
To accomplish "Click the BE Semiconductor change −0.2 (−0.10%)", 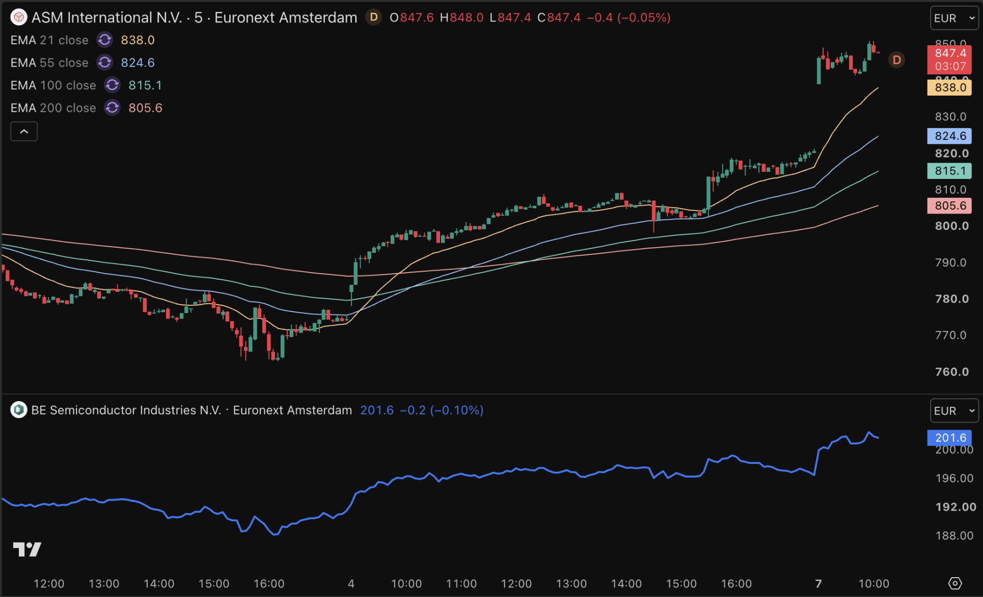I will (442, 410).
